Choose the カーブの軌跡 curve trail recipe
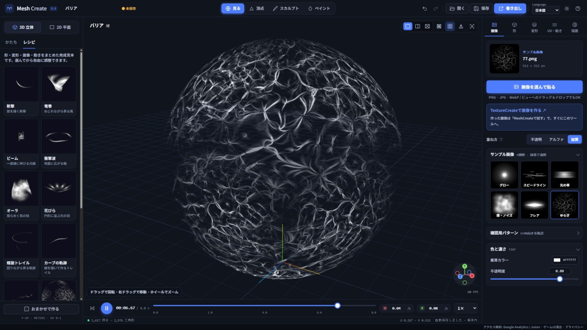Viewport: 587px width, 330px height. tap(59, 250)
